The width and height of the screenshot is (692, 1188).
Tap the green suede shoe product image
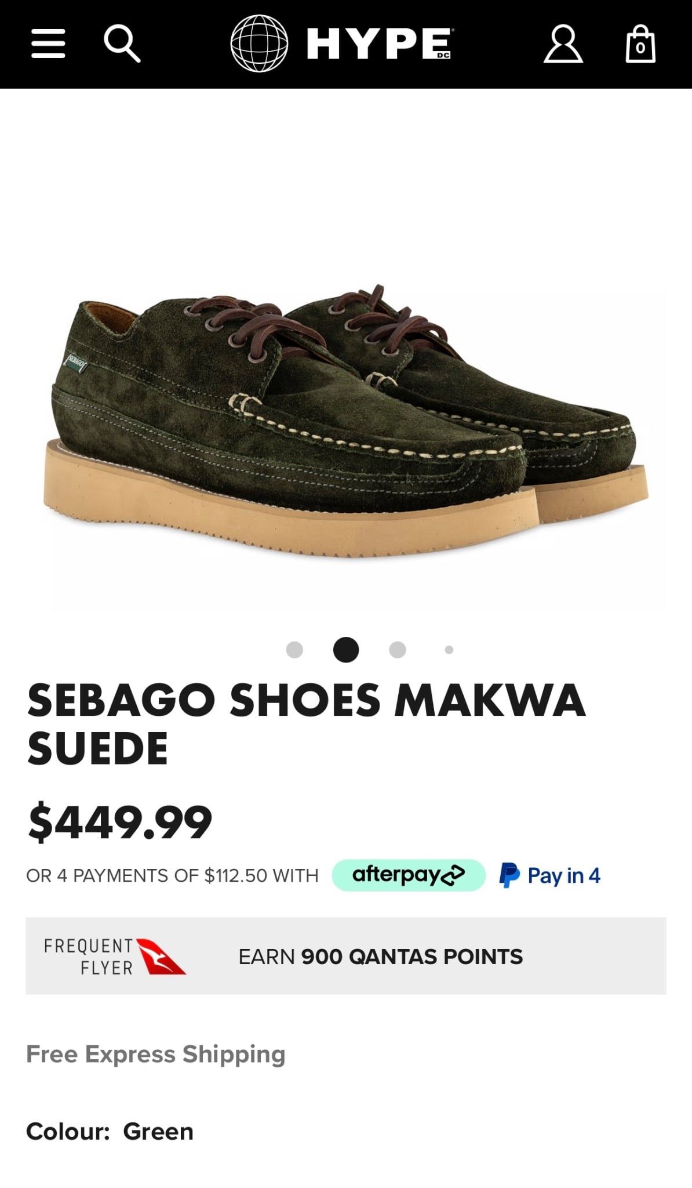(346, 422)
